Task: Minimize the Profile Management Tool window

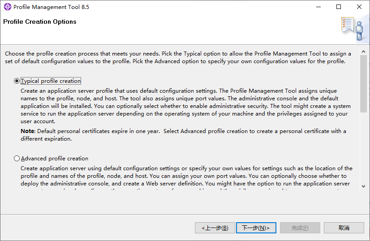Action: click(x=318, y=7)
